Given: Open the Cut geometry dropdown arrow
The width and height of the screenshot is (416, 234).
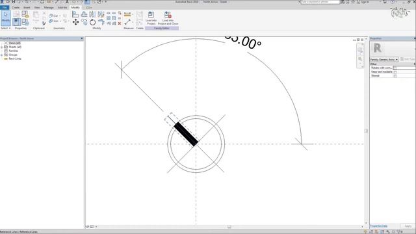Looking at the screenshot, I should point(60,16).
